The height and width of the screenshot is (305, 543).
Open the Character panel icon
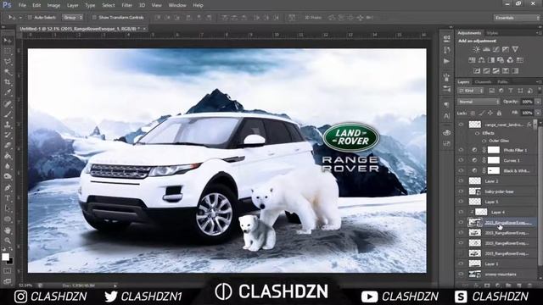click(x=446, y=116)
